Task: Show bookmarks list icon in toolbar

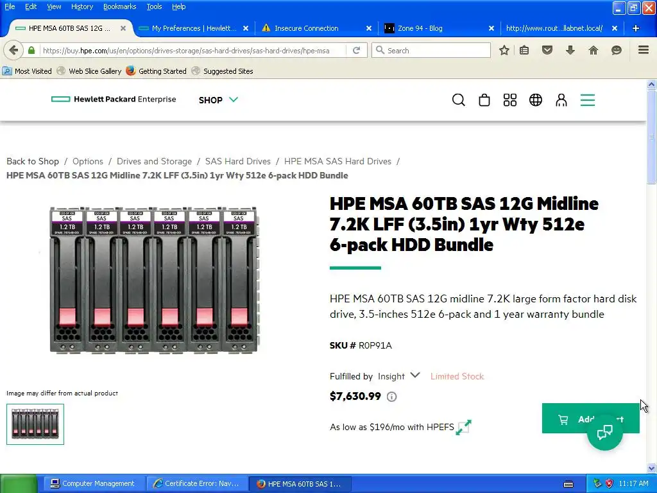Action: pos(524,50)
